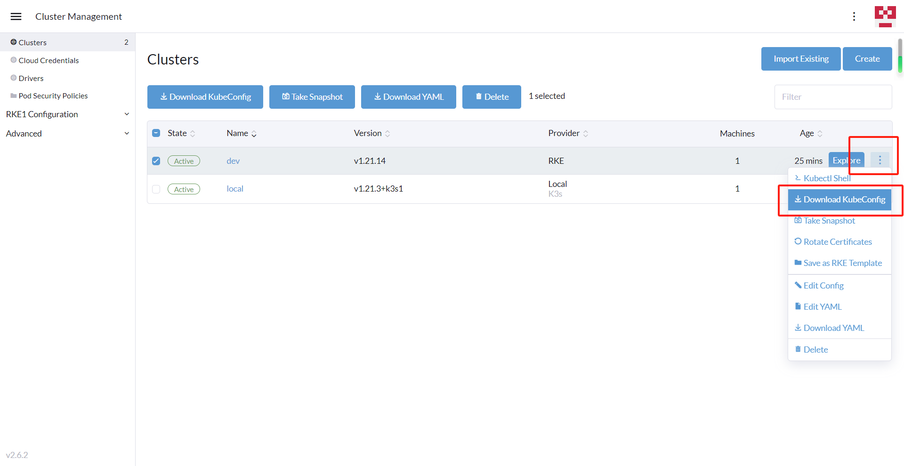
Task: Open the dev cluster link
Action: tap(233, 161)
